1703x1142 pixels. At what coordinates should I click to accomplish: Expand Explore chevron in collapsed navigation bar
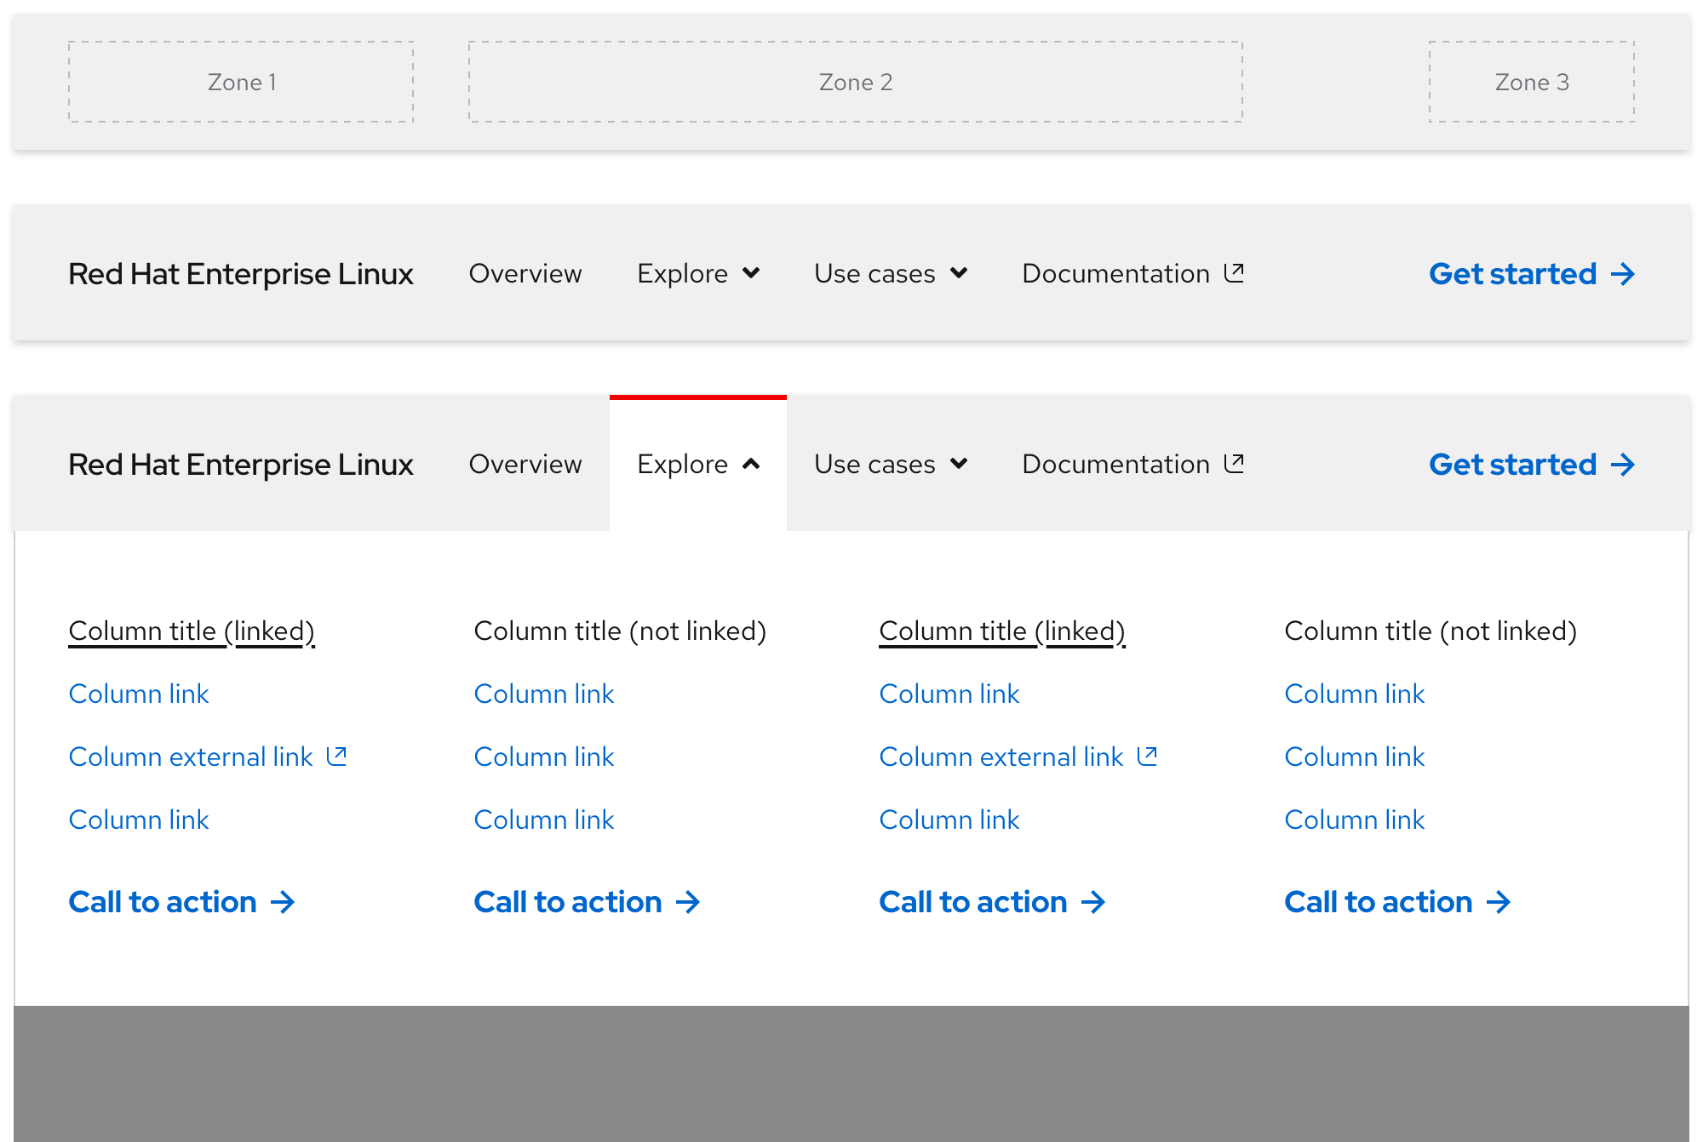tap(751, 273)
